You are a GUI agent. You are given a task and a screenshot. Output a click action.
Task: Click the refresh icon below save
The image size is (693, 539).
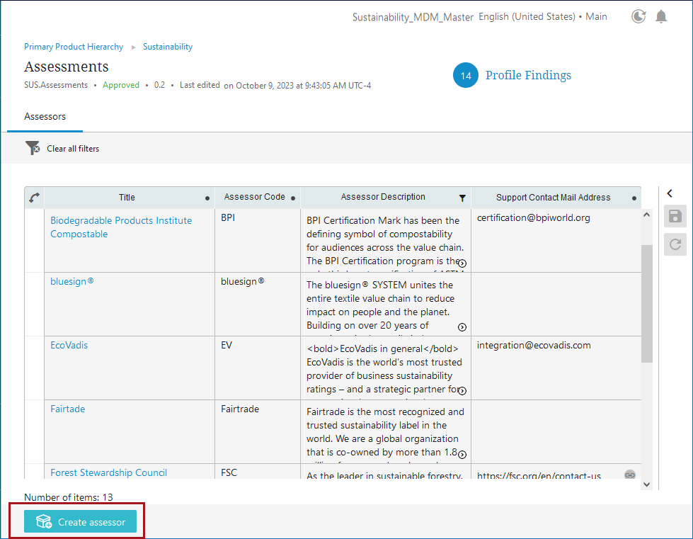675,244
